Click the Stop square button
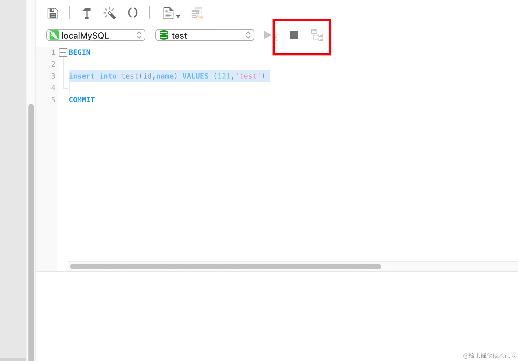This screenshot has height=361, width=518. 294,35
